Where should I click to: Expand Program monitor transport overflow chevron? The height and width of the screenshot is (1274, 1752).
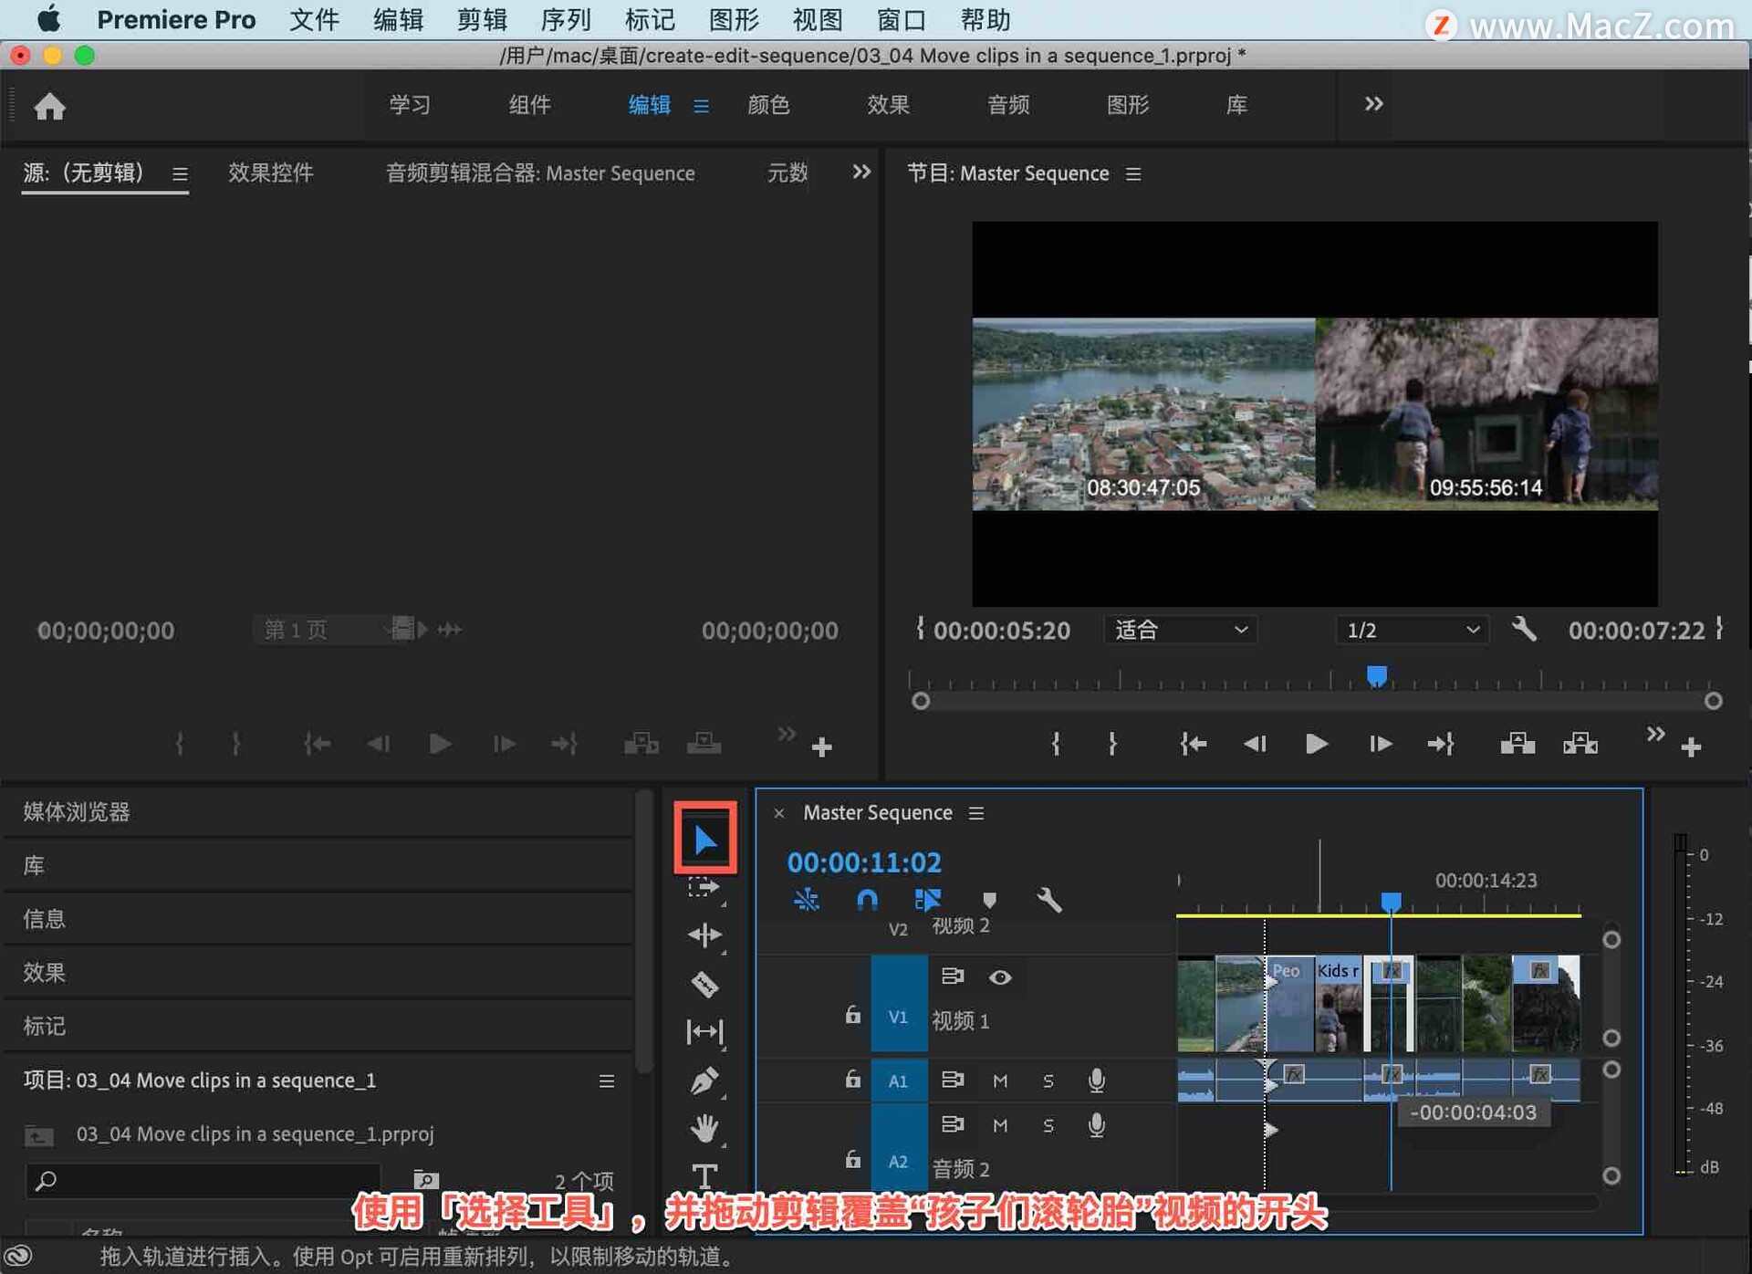tap(1655, 735)
